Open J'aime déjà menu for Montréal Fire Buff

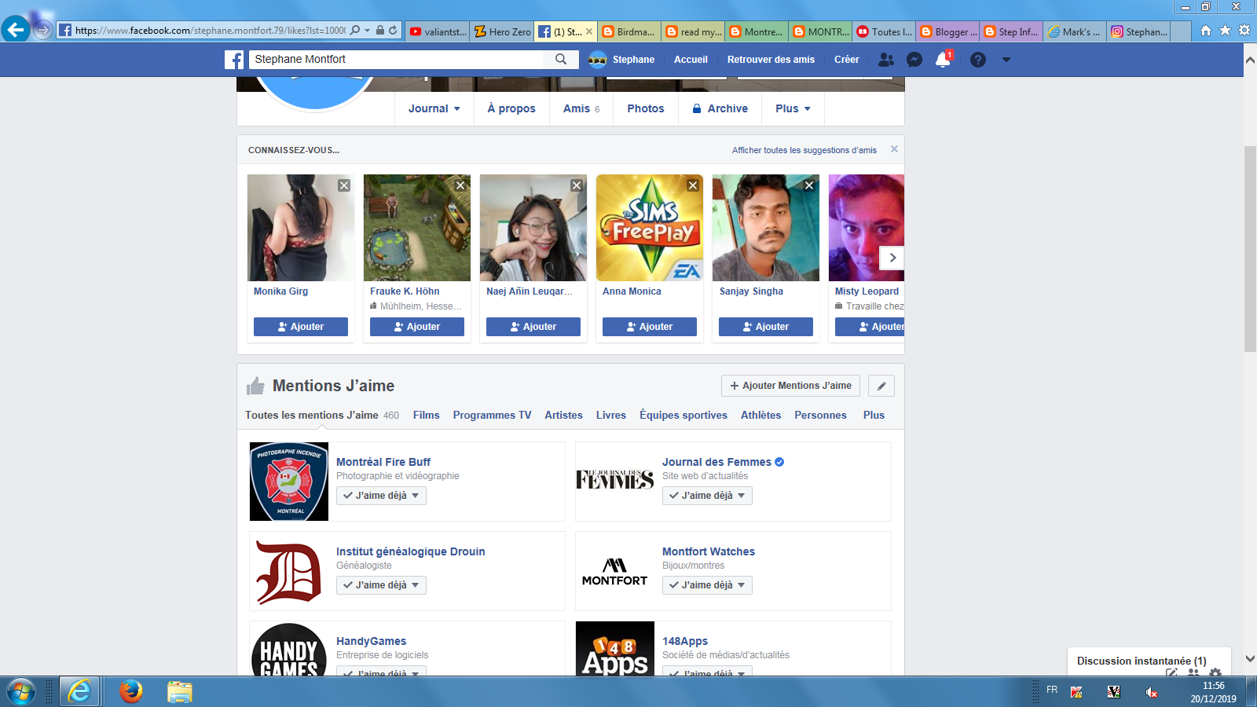(381, 496)
